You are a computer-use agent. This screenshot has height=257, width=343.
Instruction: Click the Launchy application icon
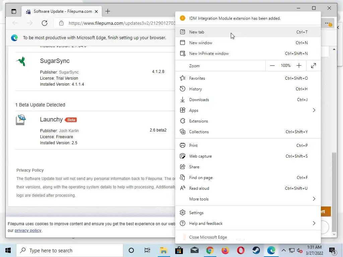pos(21,120)
